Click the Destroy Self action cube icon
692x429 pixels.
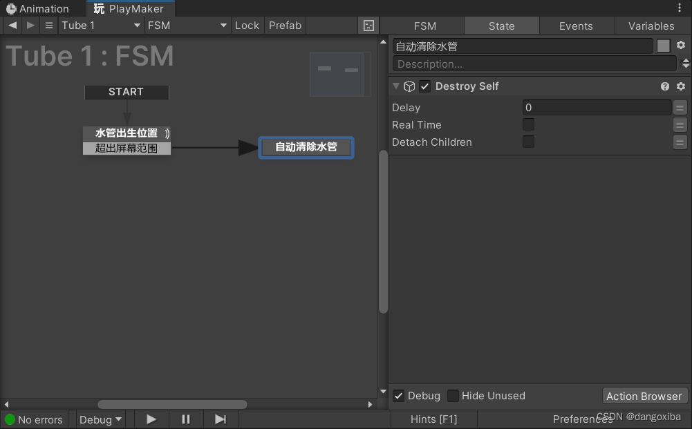tap(409, 86)
